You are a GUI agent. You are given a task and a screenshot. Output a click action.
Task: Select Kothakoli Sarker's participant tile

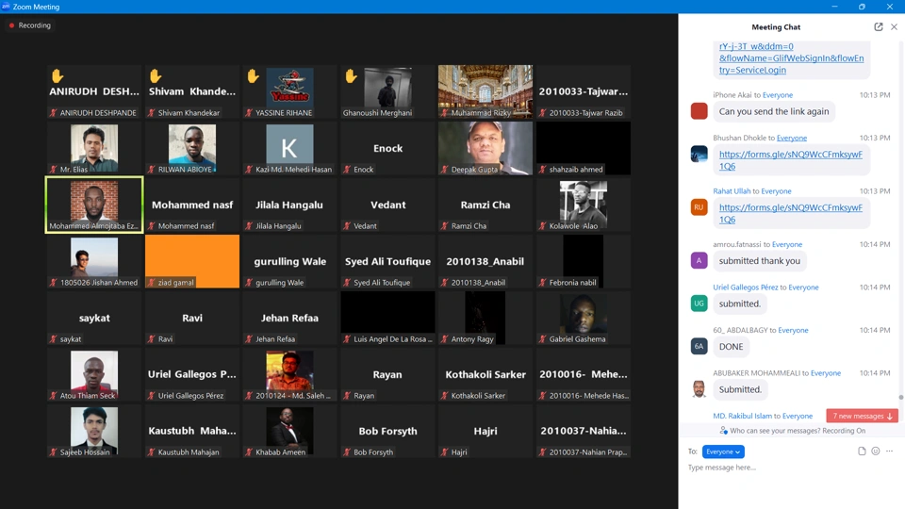[485, 374]
